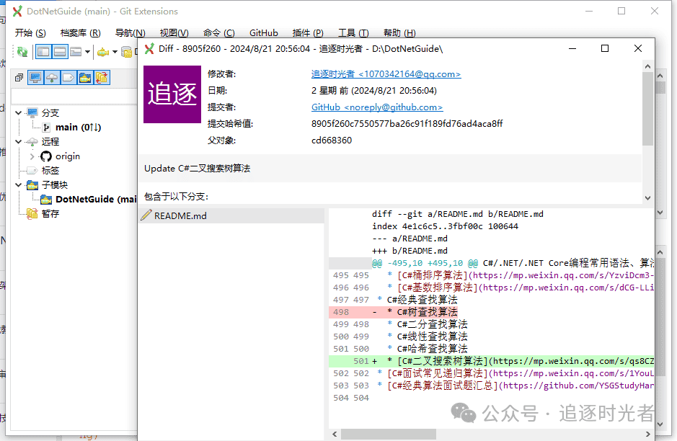
Task: Open the 命令 menu
Action: coord(218,32)
